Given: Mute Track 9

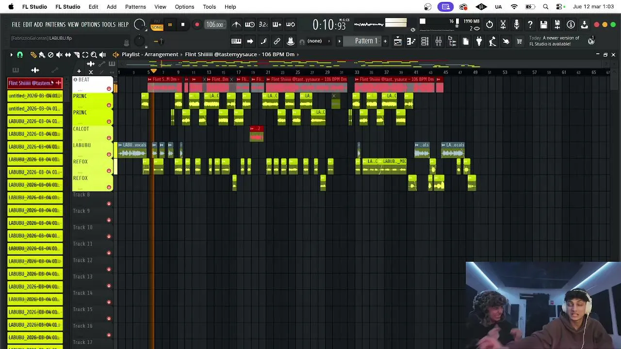Looking at the screenshot, I should coord(109,220).
